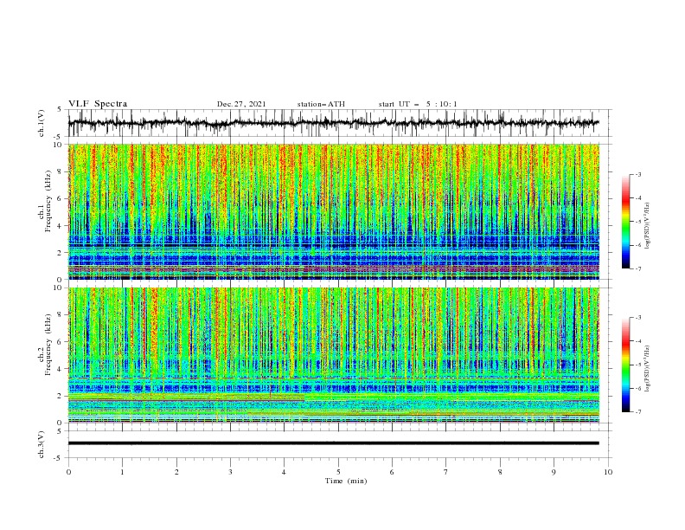Click the "ch.1(V)" axis label
This screenshot has height=530, width=685.
coord(42,123)
